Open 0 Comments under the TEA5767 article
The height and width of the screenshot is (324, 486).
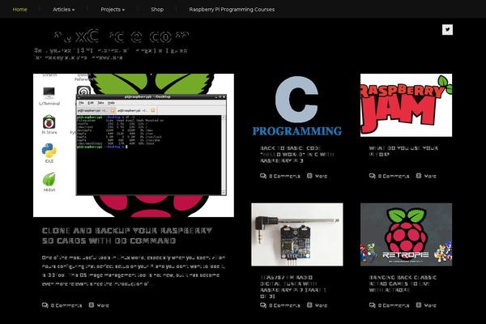[284, 305]
